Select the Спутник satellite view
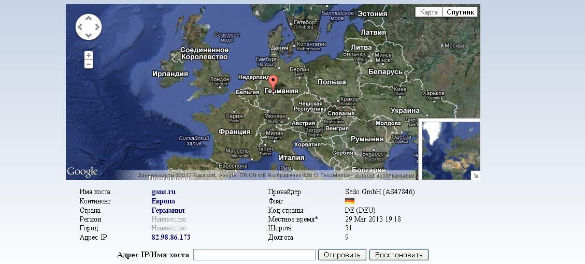 460,12
